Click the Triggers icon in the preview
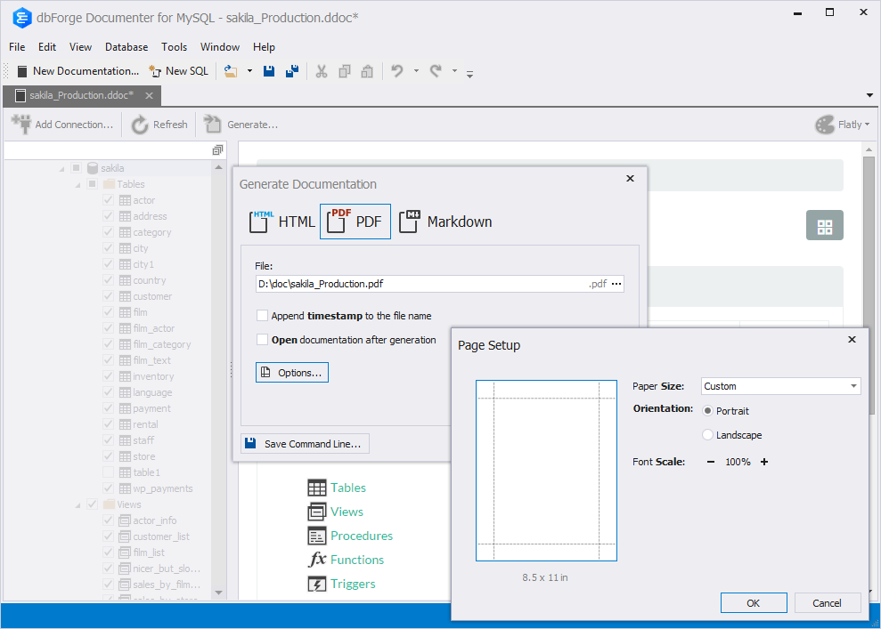 pyautogui.click(x=317, y=585)
